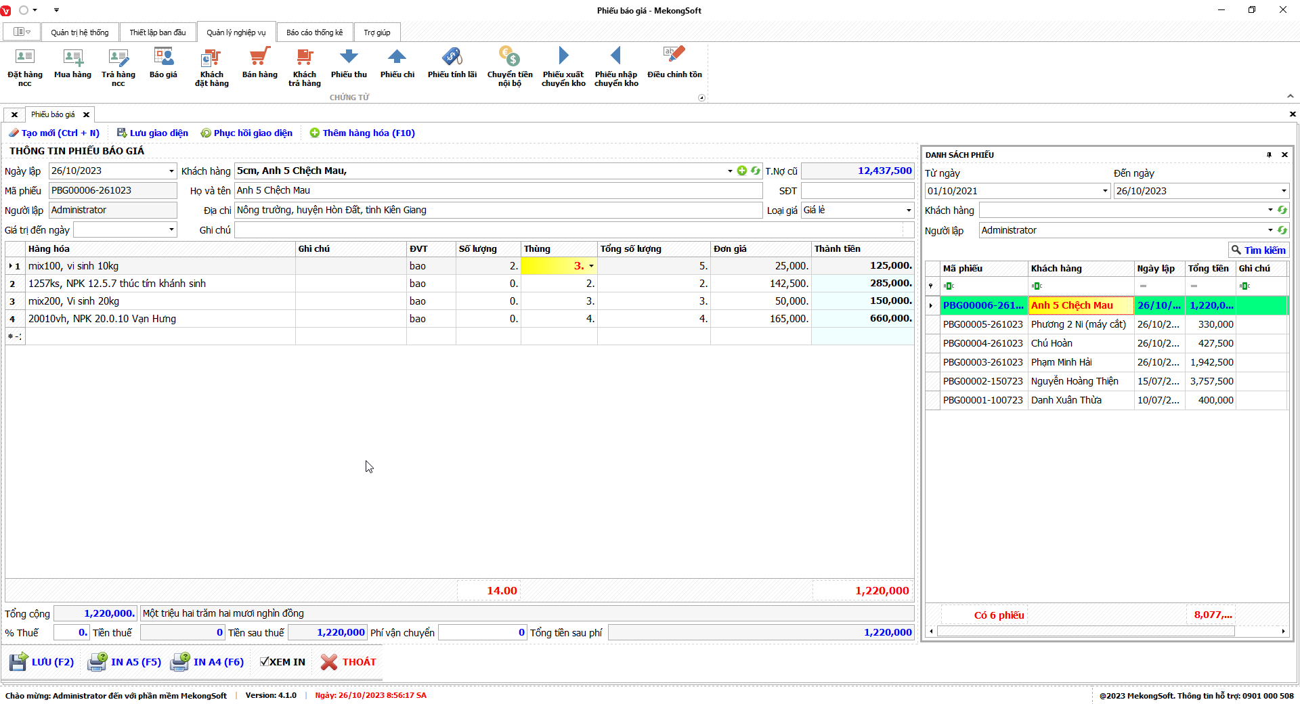Switch to Báo cáo thống kê tab
The height and width of the screenshot is (704, 1300).
click(x=314, y=32)
